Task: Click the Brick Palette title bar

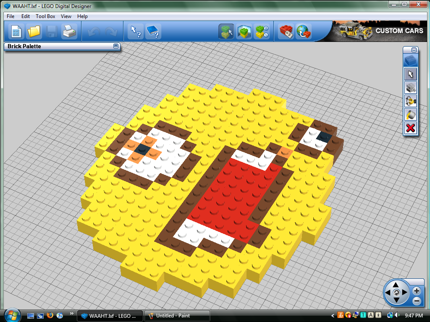Action: (62, 46)
